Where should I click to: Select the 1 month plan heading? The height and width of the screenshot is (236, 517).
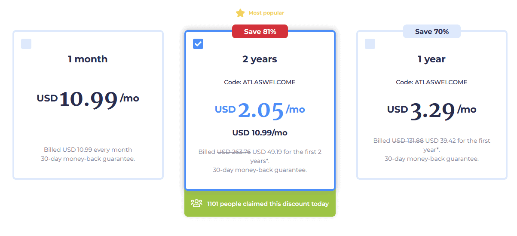(88, 59)
